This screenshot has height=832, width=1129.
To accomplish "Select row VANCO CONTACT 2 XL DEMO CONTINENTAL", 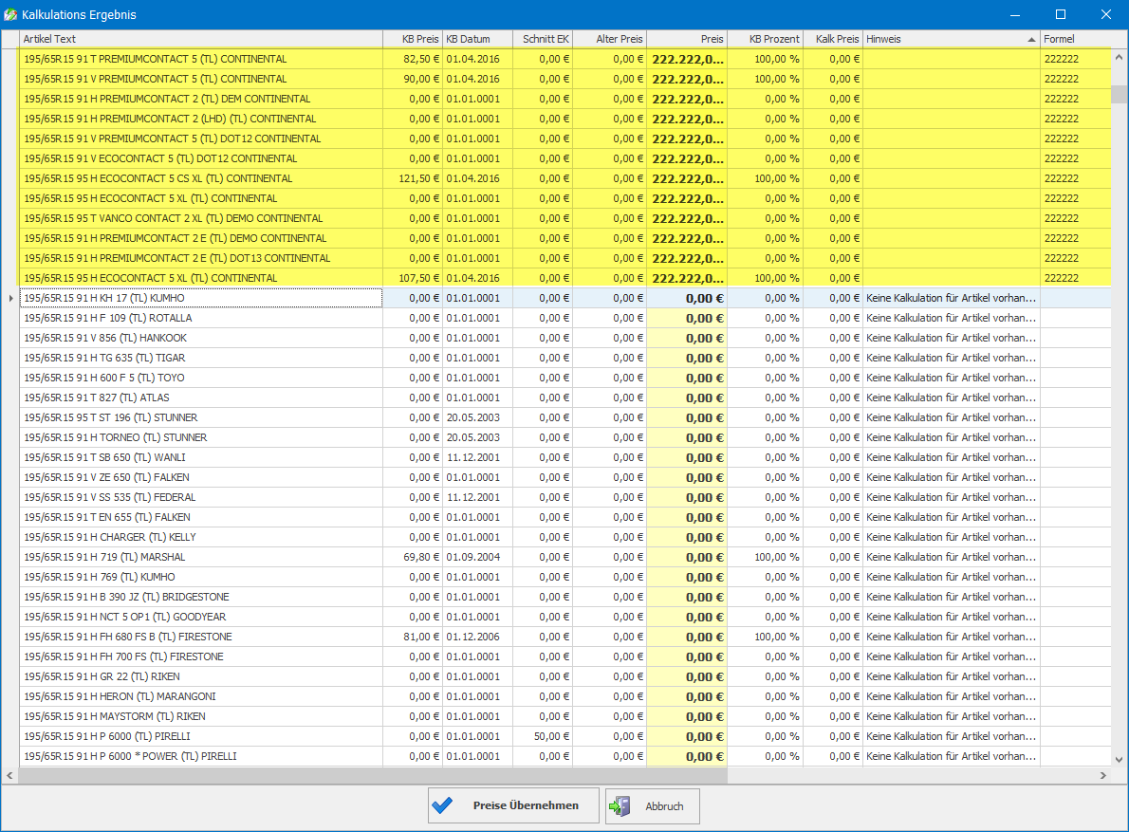I will (565, 218).
